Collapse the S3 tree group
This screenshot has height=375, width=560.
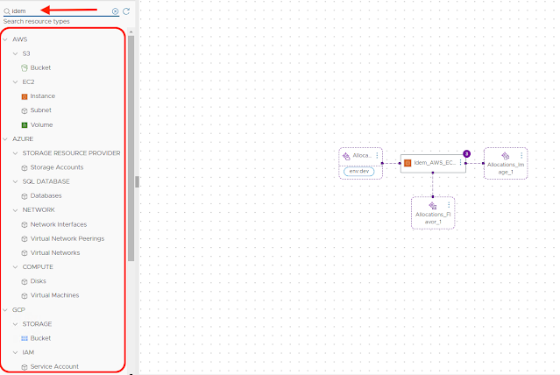pos(16,53)
